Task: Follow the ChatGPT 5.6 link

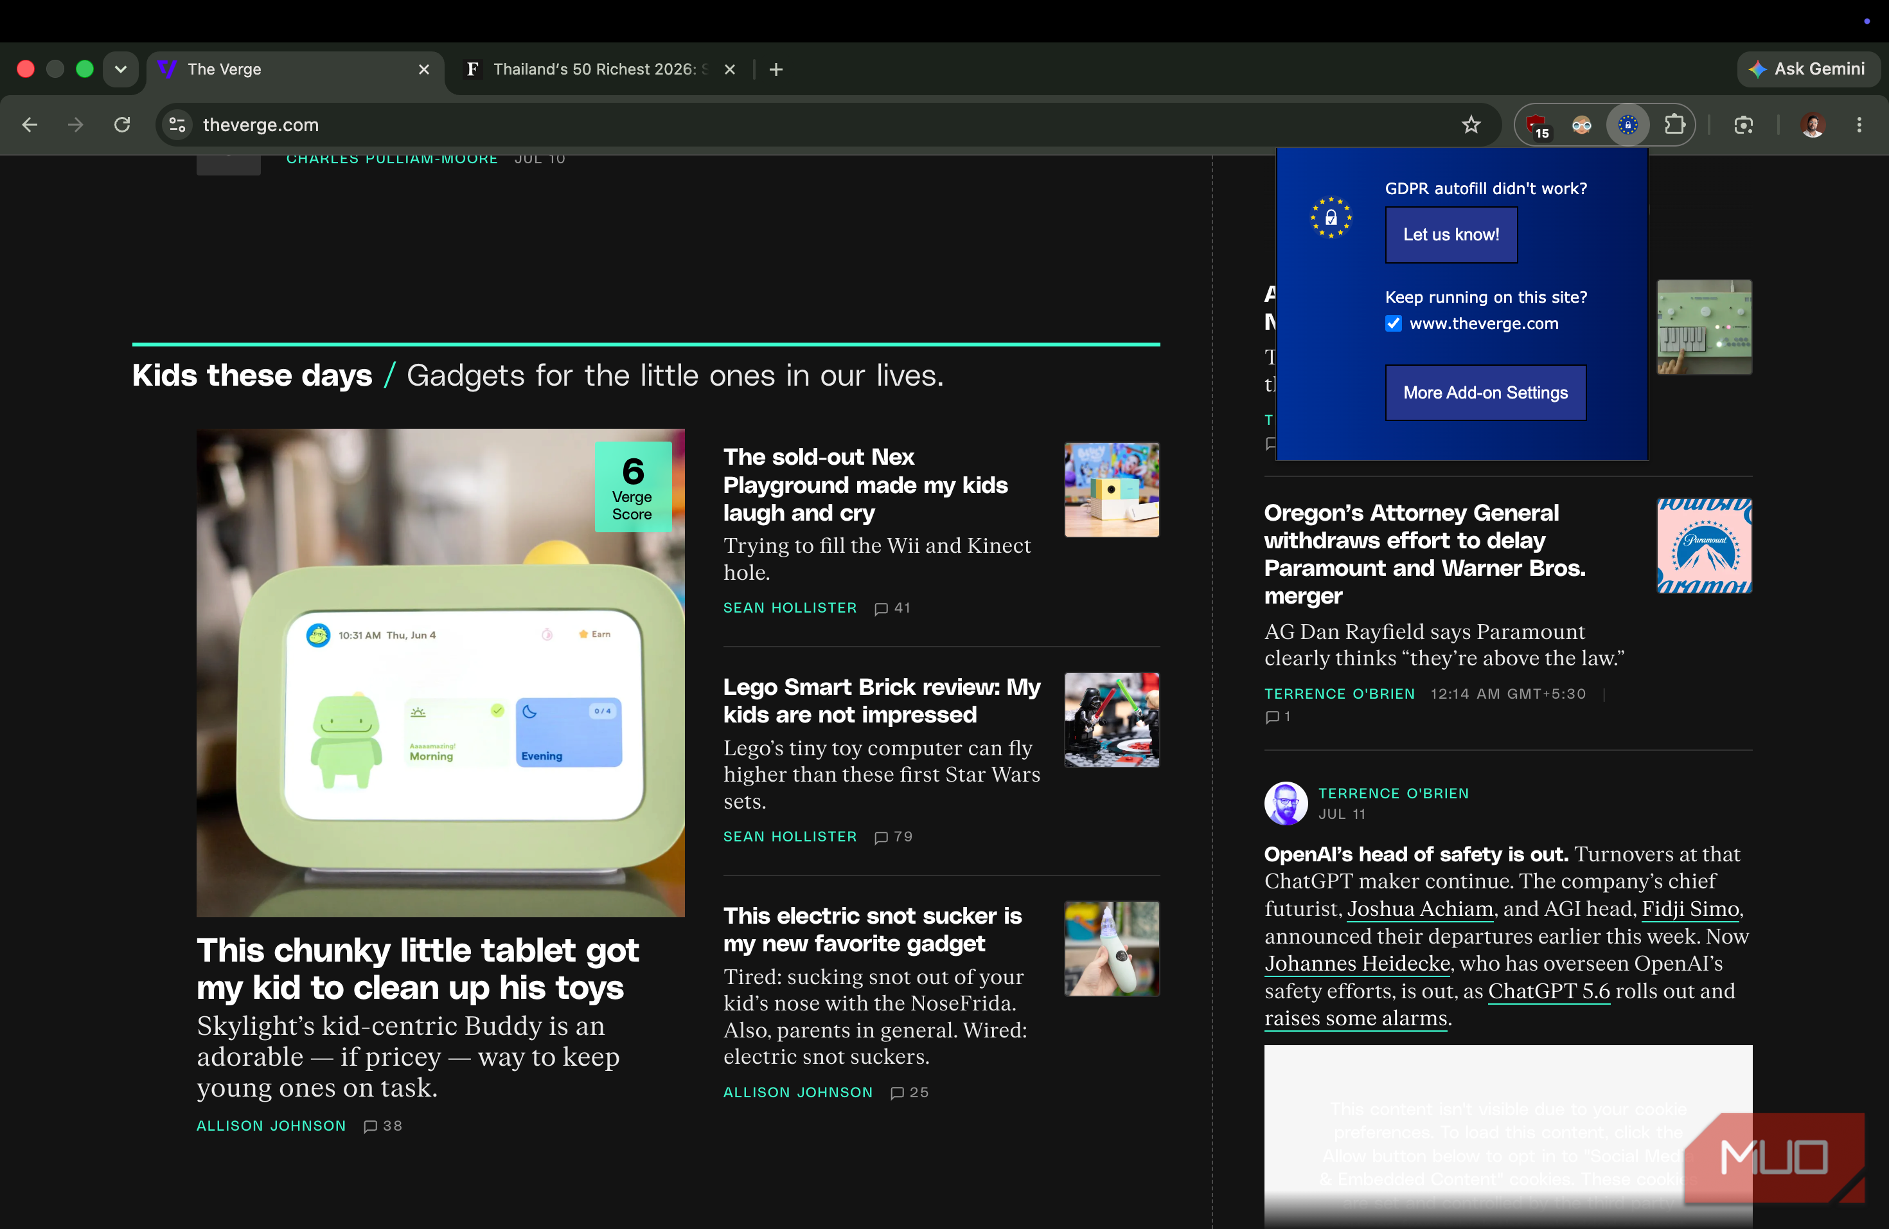Action: [1548, 991]
